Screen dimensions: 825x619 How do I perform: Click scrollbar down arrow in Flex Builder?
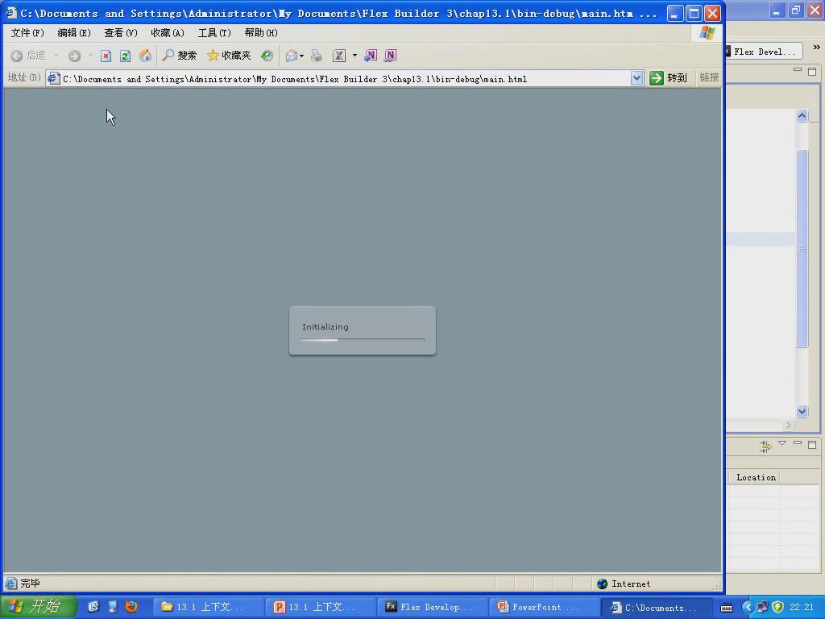click(x=802, y=412)
